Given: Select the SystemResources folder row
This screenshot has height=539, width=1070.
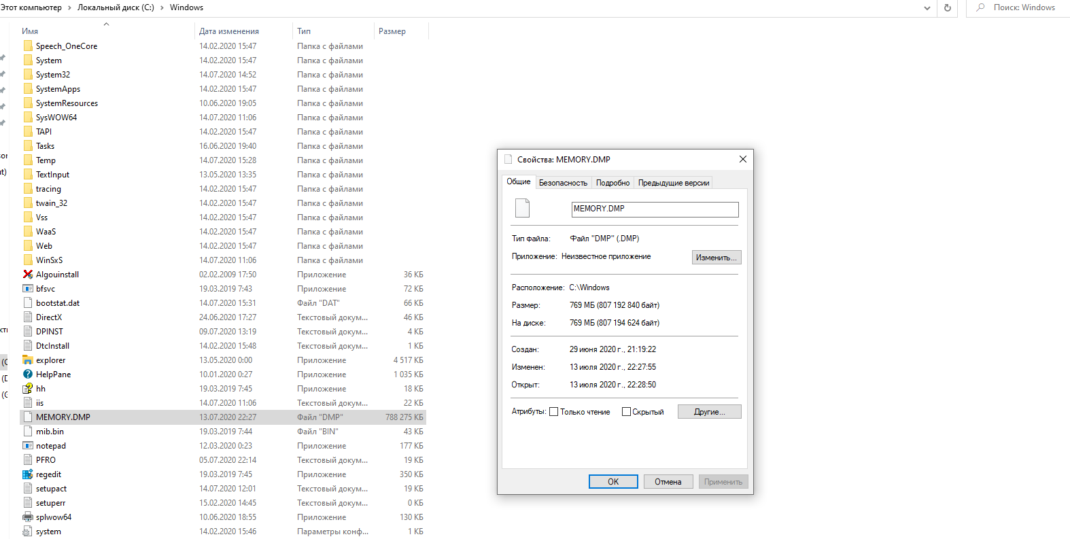Looking at the screenshot, I should (223, 103).
